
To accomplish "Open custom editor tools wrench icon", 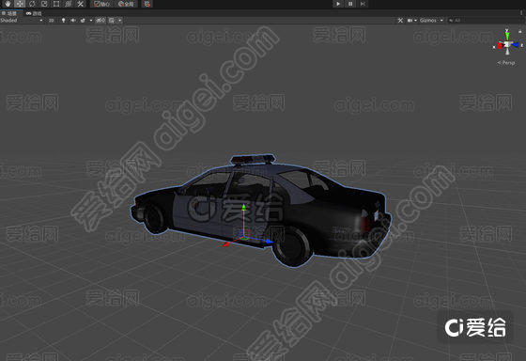I will coord(80,4).
